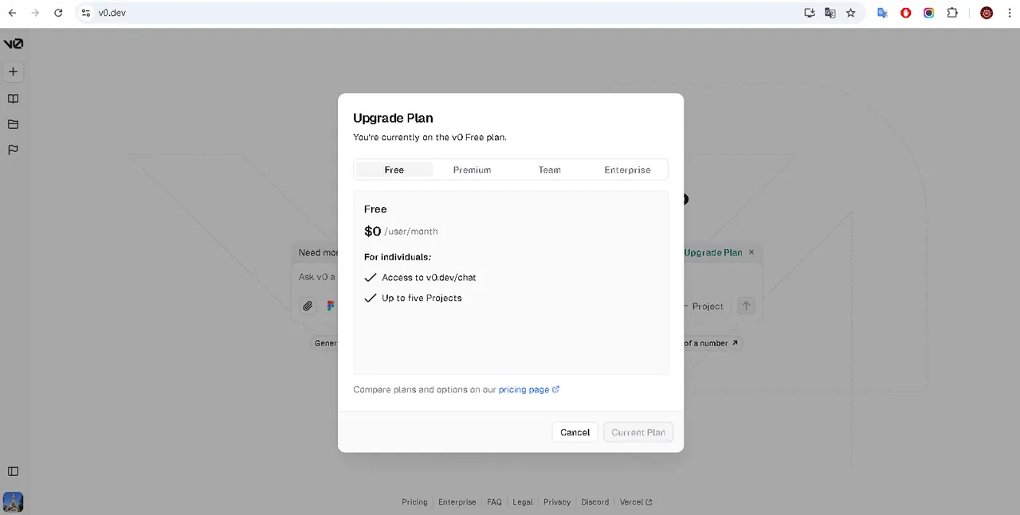Viewport: 1020px width, 515px height.
Task: Switch to the Enterprise plan tab
Action: [x=627, y=170]
